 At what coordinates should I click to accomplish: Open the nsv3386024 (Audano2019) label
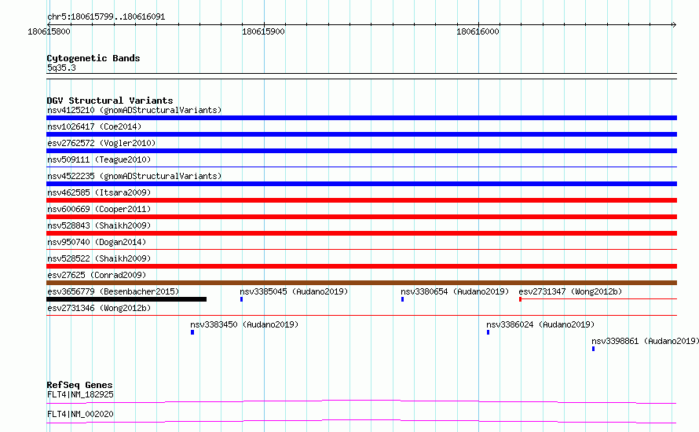click(x=540, y=324)
